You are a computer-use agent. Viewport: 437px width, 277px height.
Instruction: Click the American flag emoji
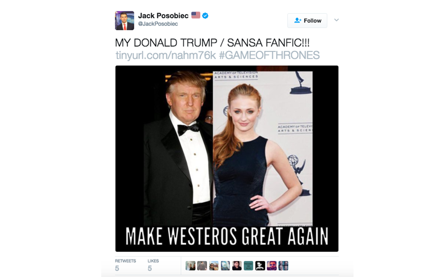[x=196, y=15]
